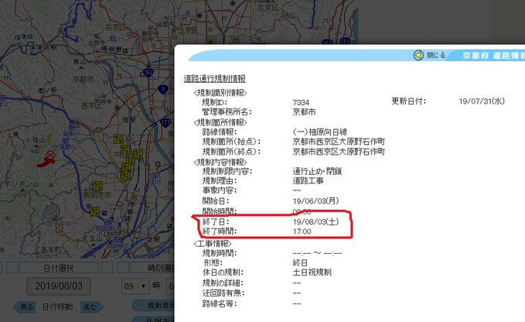The height and width of the screenshot is (322, 525).
Task: Select the 日付選択 header
Action: coord(59,268)
